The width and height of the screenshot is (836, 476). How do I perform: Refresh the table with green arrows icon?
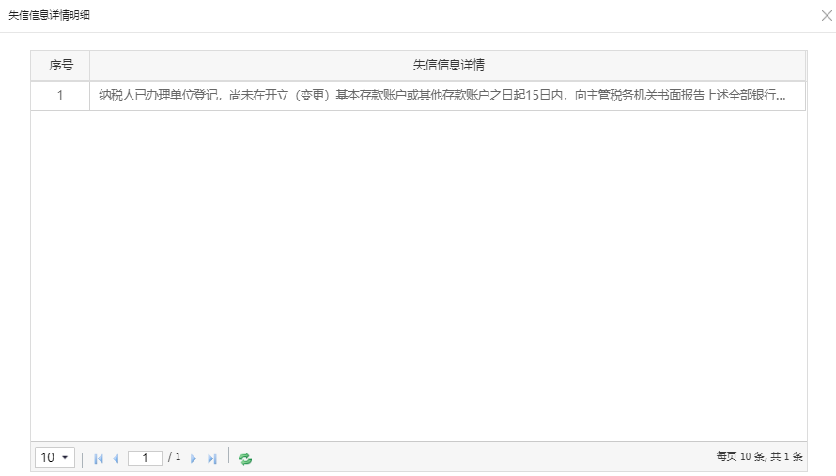pos(245,458)
